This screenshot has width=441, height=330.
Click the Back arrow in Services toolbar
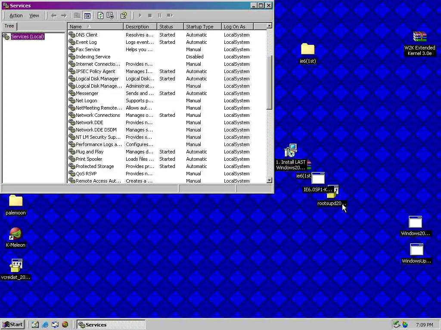(53, 15)
